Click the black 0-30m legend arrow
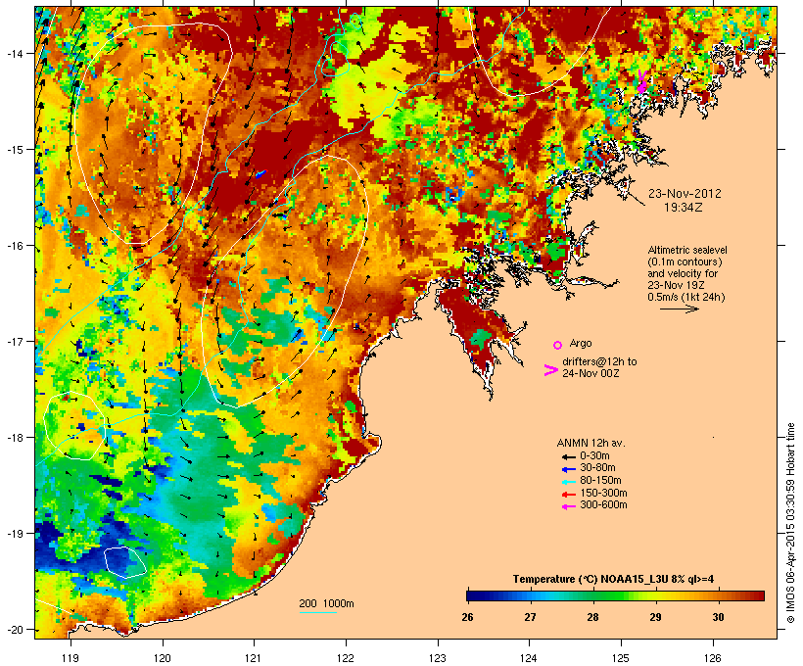The width and height of the screenshot is (803, 666). click(568, 457)
